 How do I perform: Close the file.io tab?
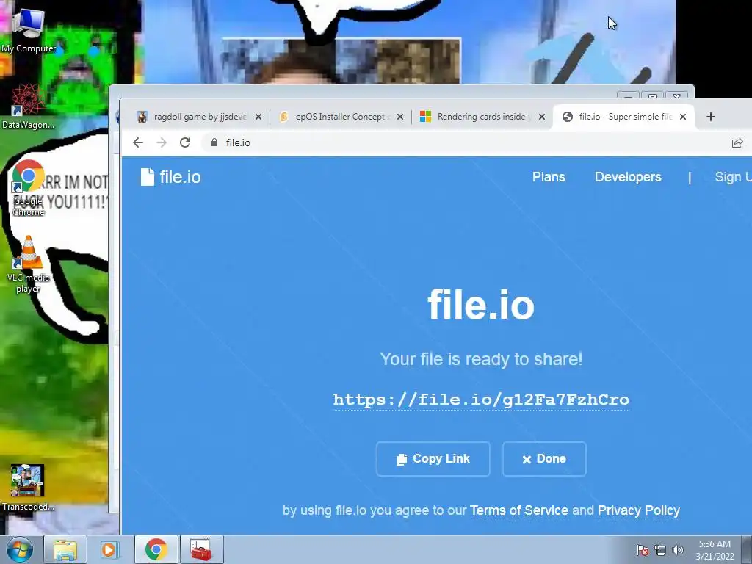683,117
